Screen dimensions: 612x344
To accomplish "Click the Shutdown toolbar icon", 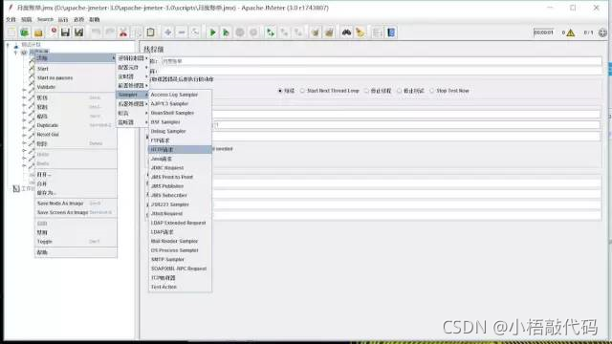I will pos(253,32).
